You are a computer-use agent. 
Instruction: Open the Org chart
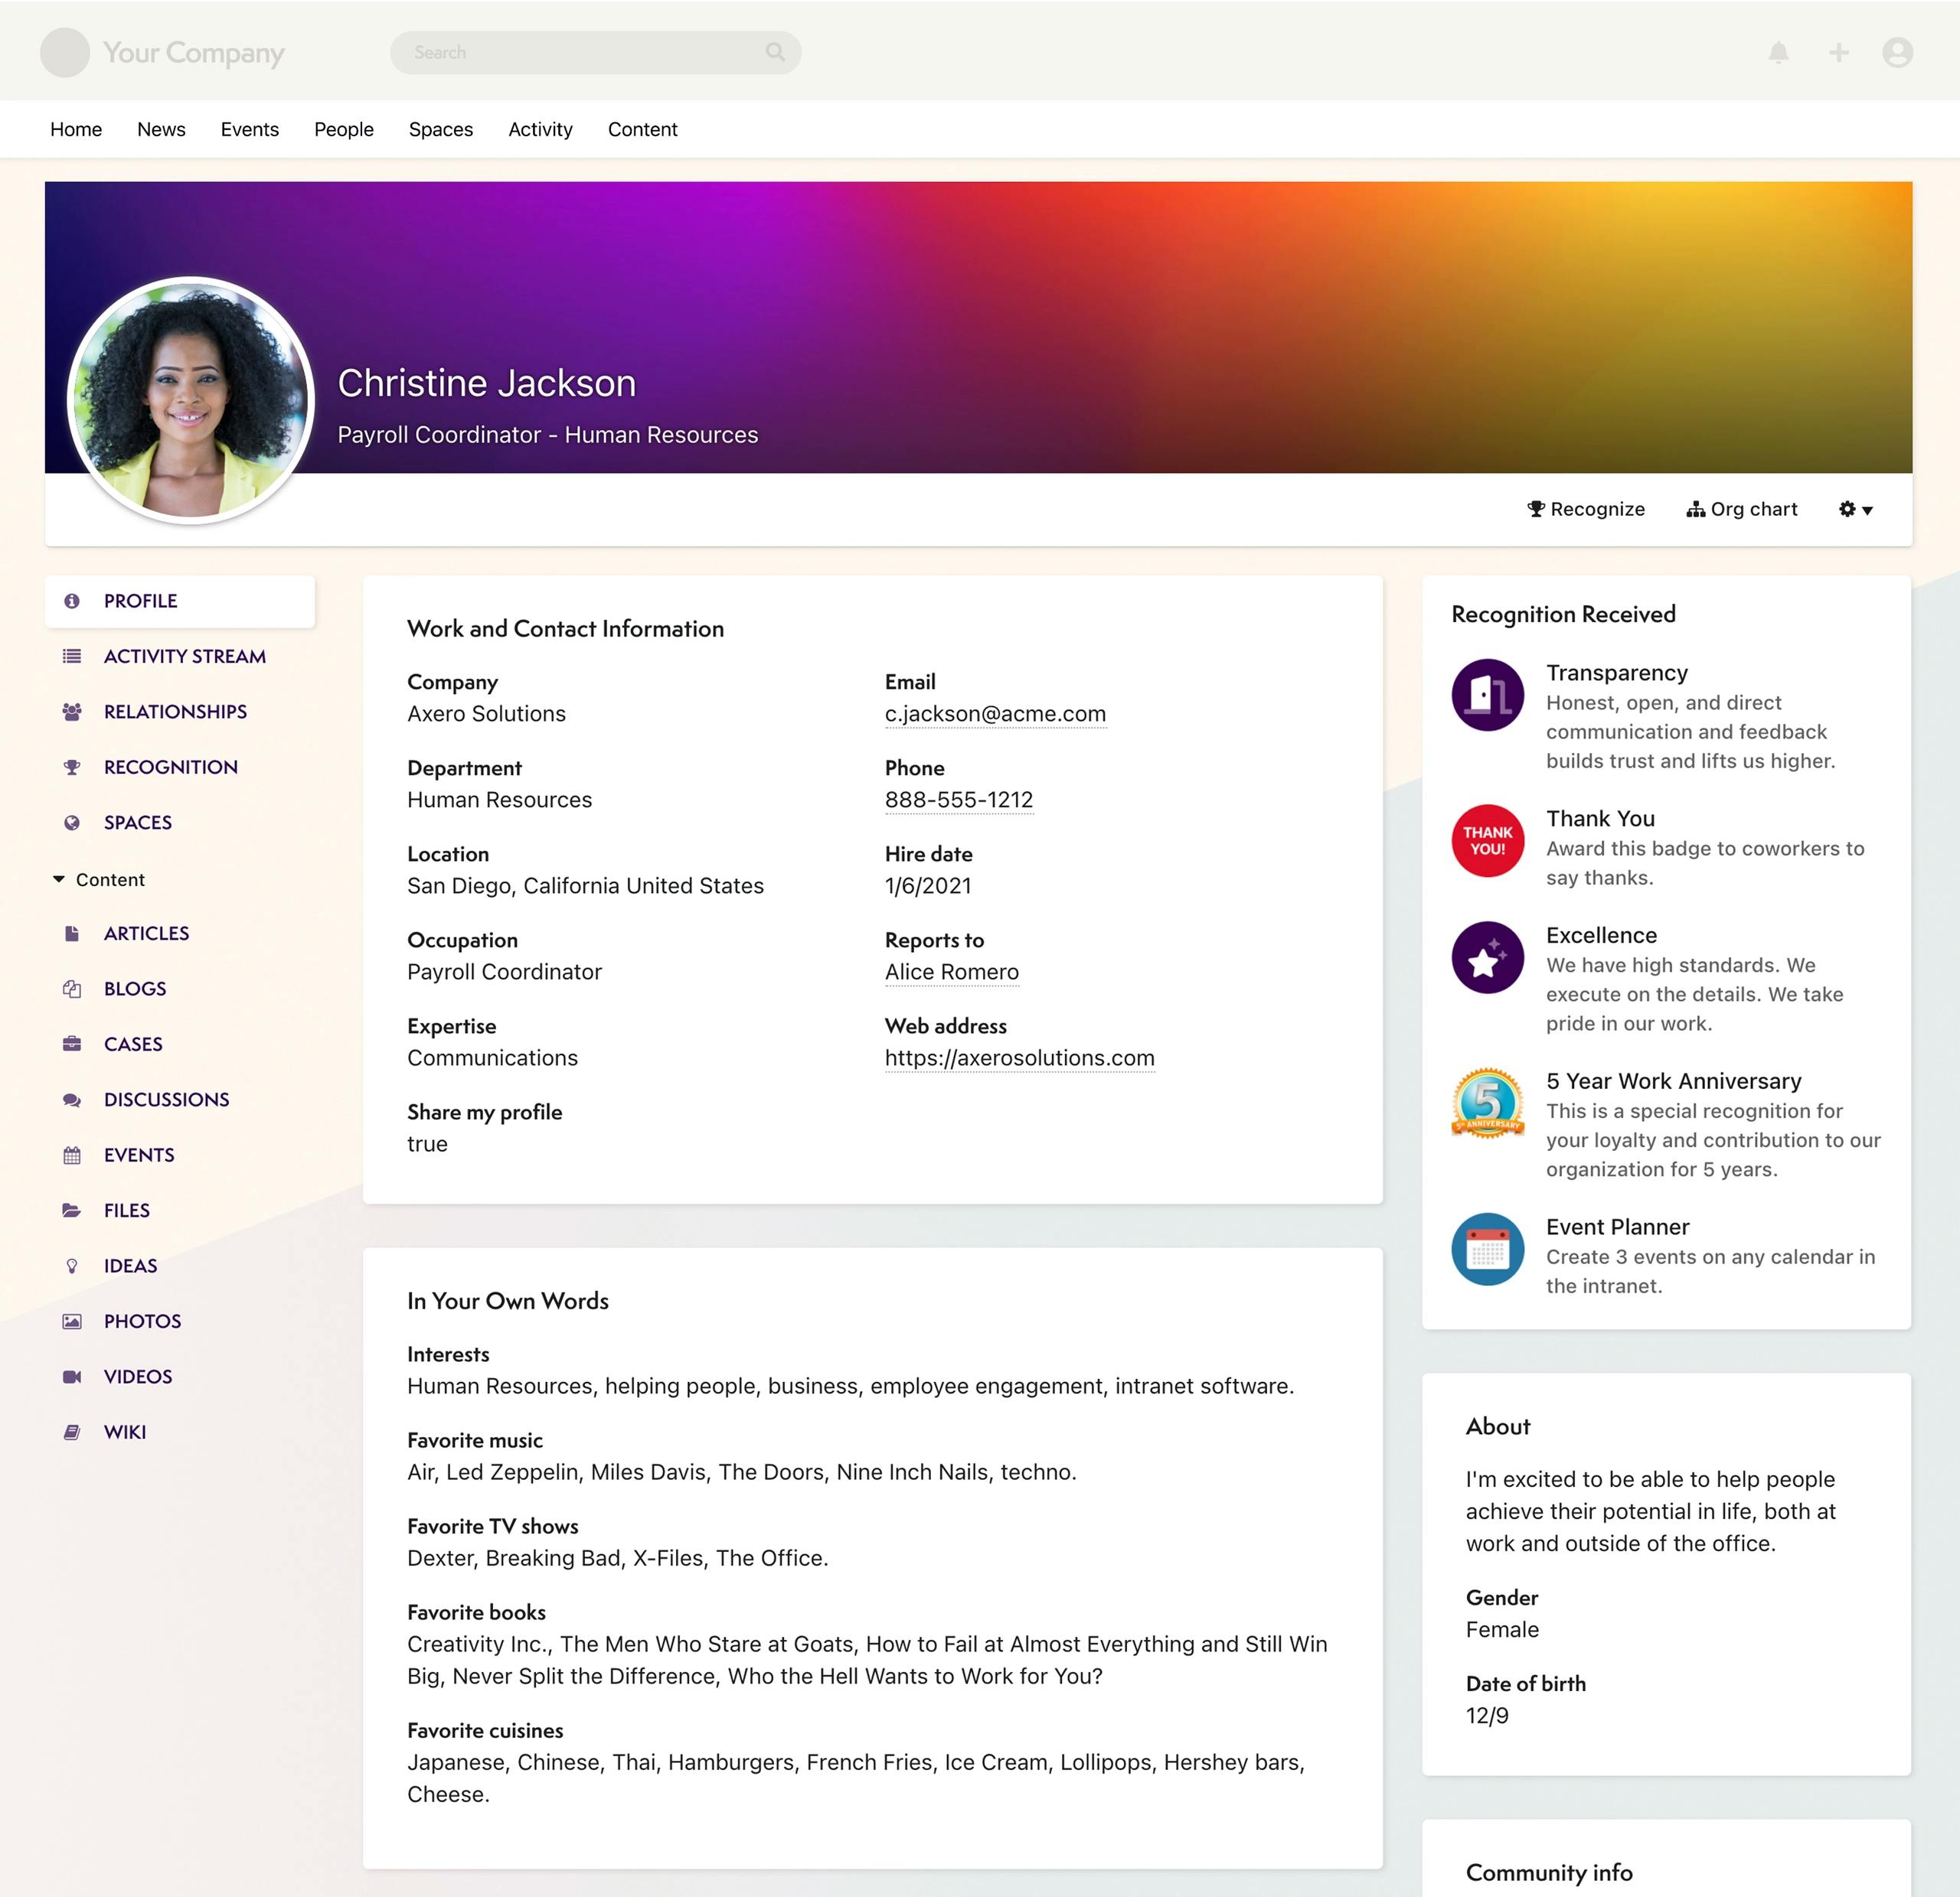tap(1742, 509)
